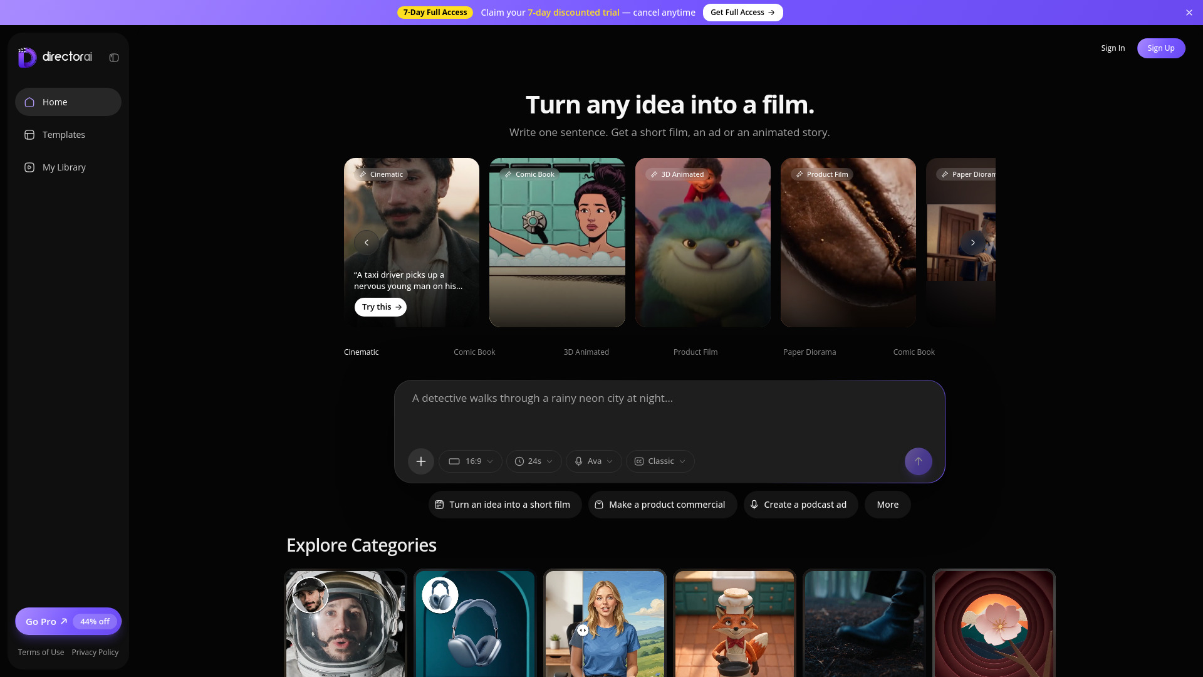The height and width of the screenshot is (677, 1203).
Task: Open the 16:9 aspect ratio dropdown
Action: [471, 461]
